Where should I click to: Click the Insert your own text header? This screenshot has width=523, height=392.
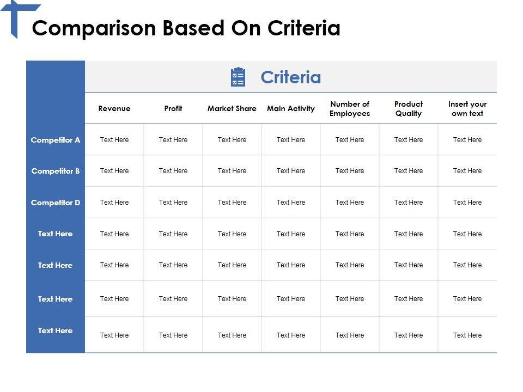[467, 108]
